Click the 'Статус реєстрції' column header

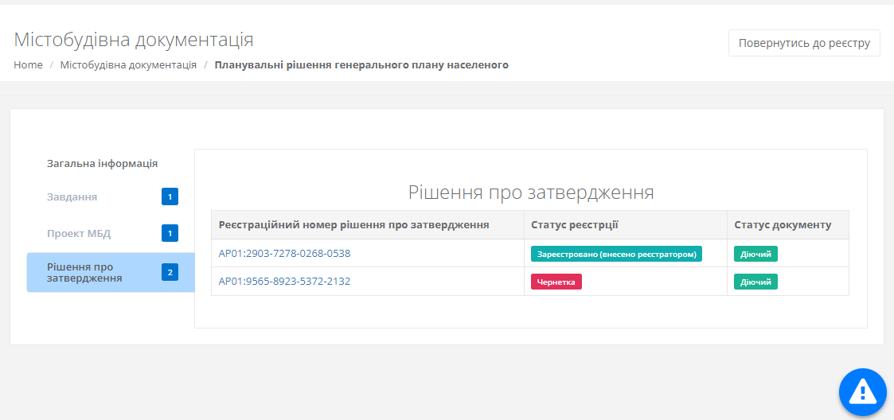click(575, 225)
